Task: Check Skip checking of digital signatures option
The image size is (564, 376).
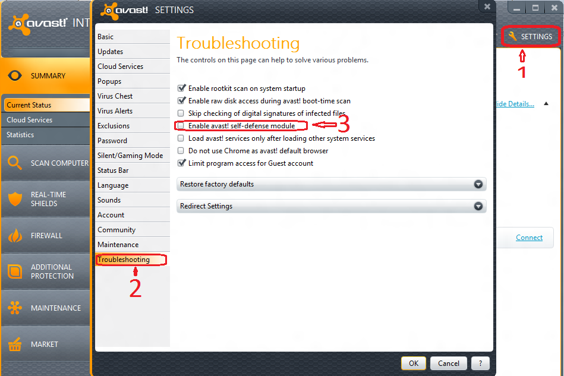Action: point(181,113)
